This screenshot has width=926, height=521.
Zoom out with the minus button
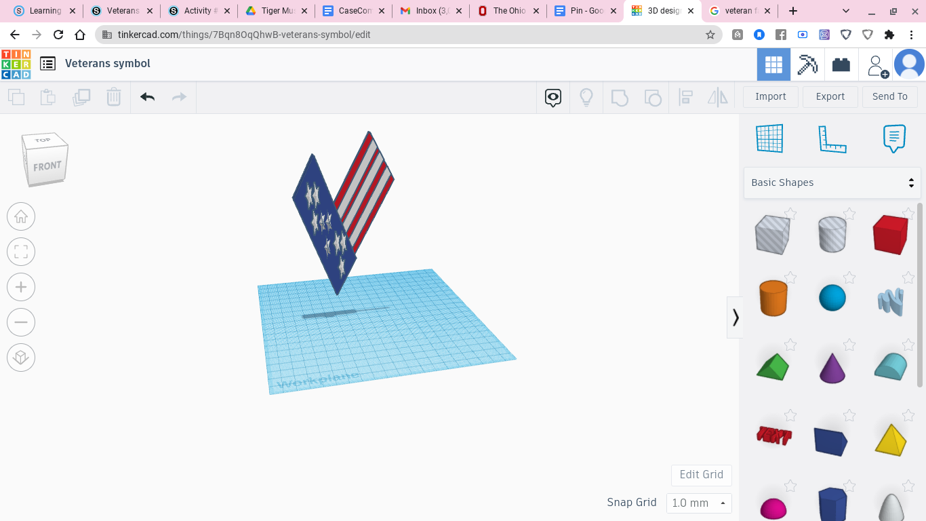coord(21,322)
